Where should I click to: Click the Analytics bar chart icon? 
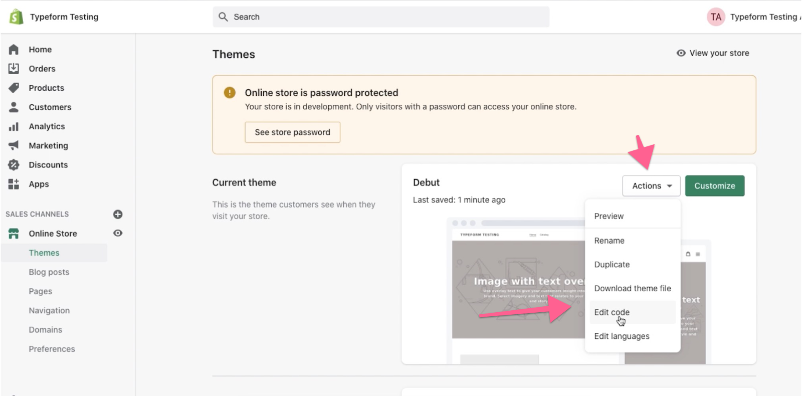(x=14, y=126)
